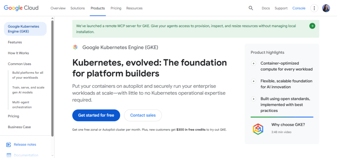Expand Flexible, scalable foundation highlight arrow
The width and height of the screenshot is (337, 158).
click(254, 81)
